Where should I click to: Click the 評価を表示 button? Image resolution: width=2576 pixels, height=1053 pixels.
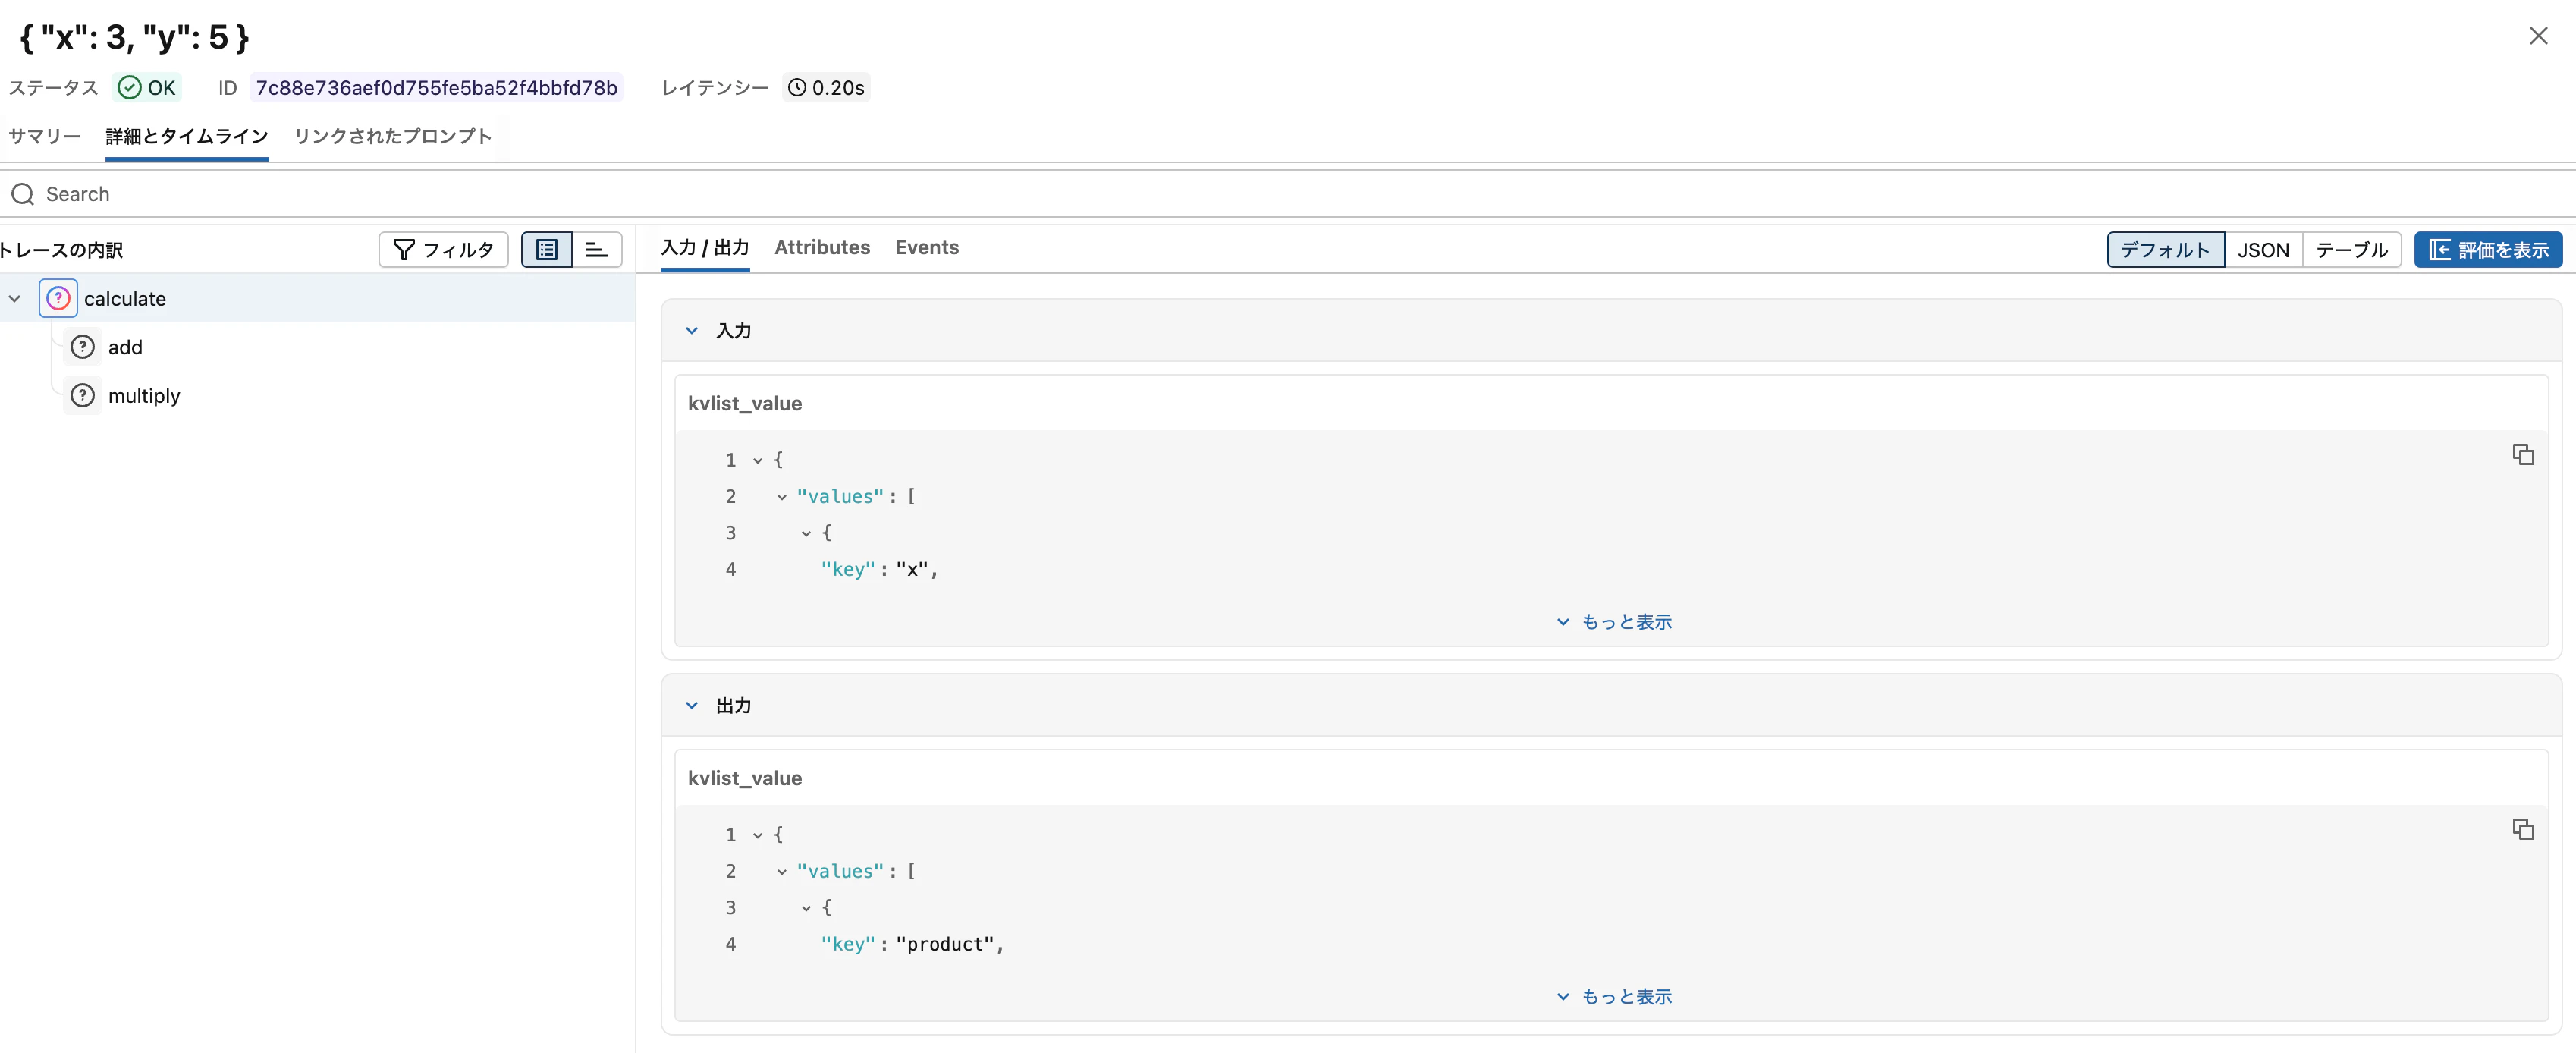pos(2487,250)
